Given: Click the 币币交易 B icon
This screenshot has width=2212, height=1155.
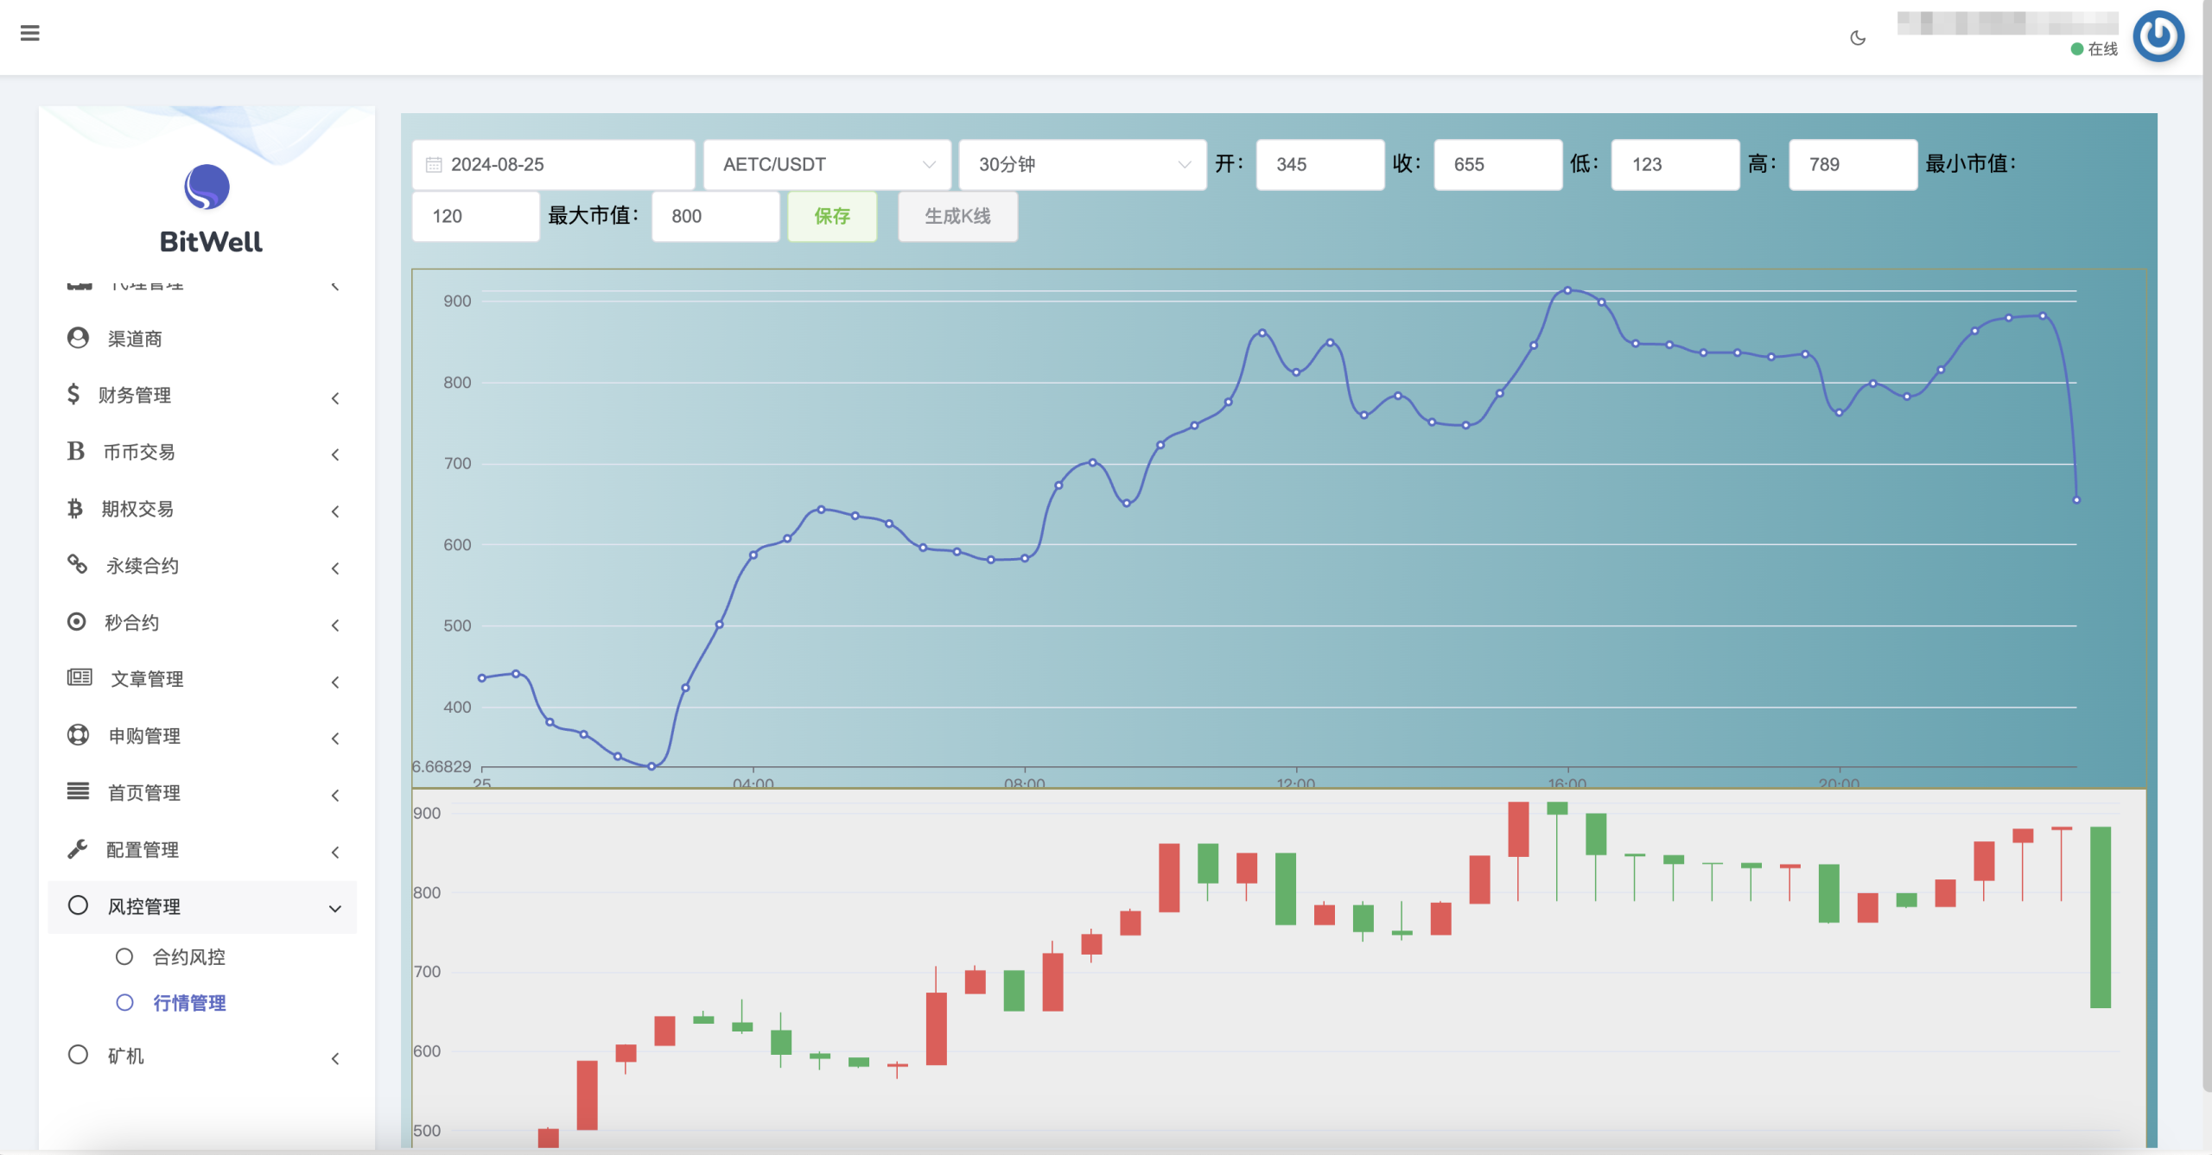Looking at the screenshot, I should click(76, 451).
